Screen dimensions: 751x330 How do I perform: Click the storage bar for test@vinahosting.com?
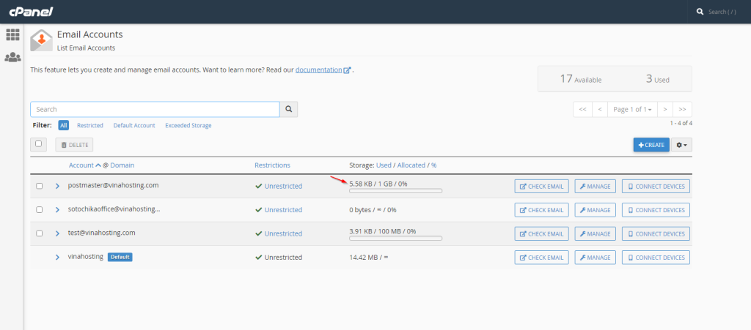[395, 239]
